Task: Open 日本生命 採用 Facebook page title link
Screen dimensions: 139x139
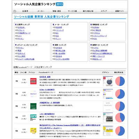Action: tap(45, 77)
